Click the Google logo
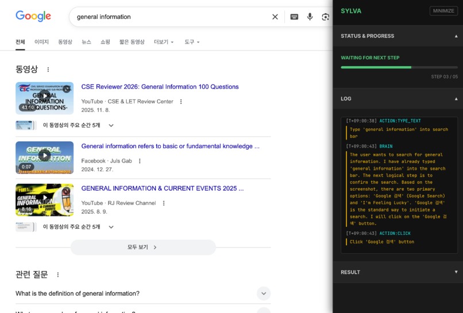Screen dimensions: 463x313 [x=33, y=16]
